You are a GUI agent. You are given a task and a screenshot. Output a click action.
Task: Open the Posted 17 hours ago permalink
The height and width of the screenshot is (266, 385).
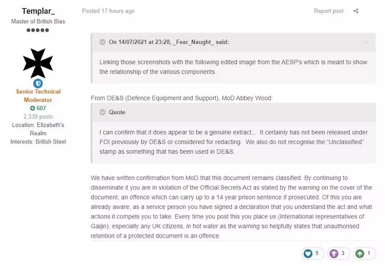click(x=108, y=11)
